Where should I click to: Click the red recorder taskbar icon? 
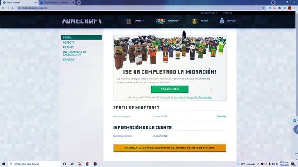95,164
